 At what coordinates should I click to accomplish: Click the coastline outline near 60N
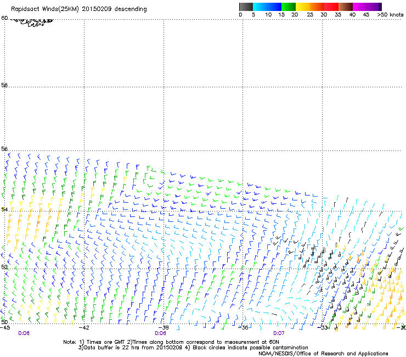[32, 22]
